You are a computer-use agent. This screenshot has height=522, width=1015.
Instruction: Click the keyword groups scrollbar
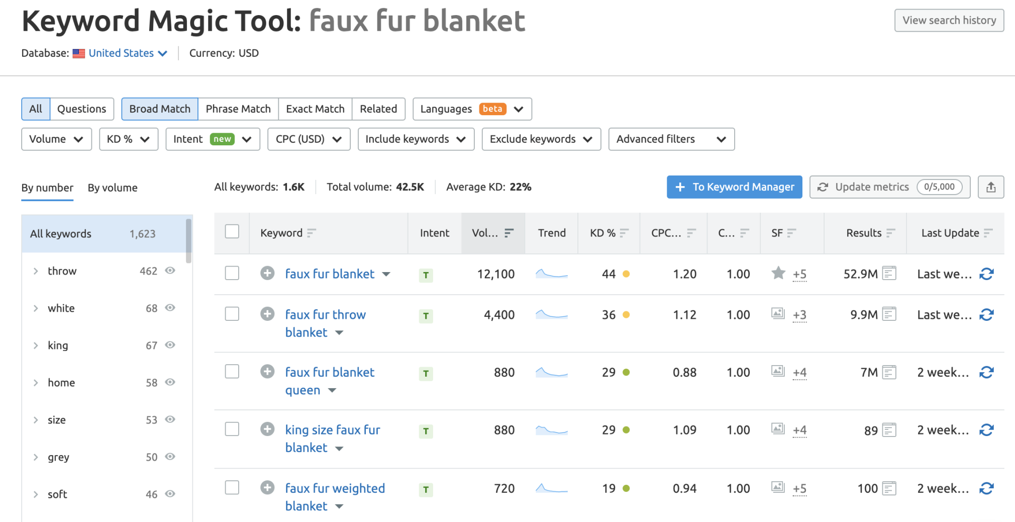click(188, 240)
